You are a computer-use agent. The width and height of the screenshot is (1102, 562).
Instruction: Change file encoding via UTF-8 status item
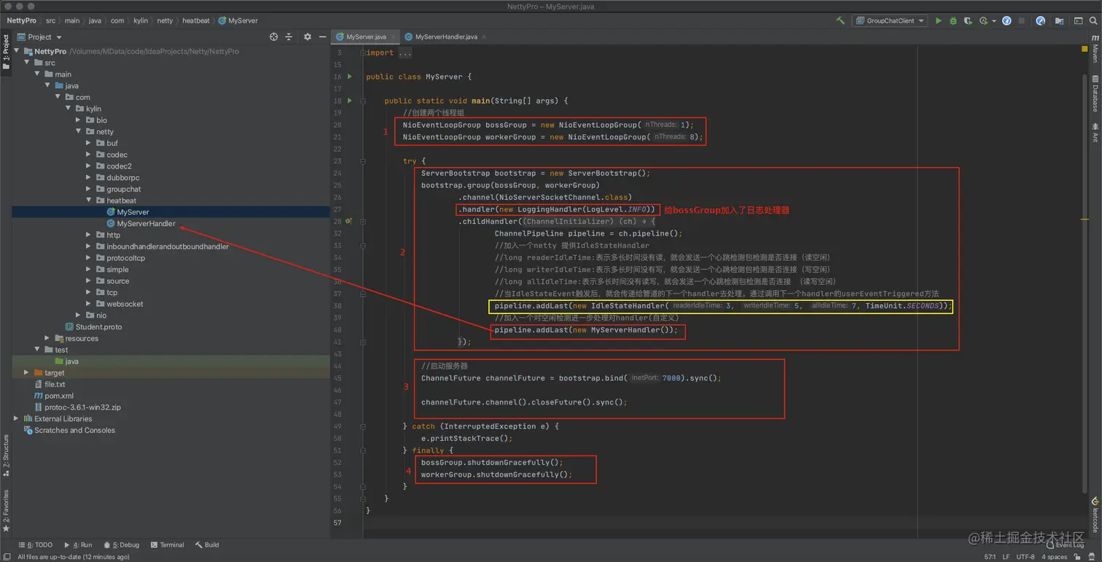point(1025,557)
